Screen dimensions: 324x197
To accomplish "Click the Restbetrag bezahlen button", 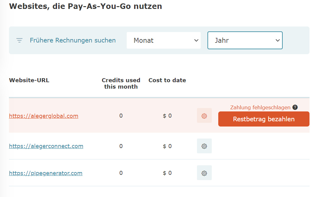I will coord(264,119).
